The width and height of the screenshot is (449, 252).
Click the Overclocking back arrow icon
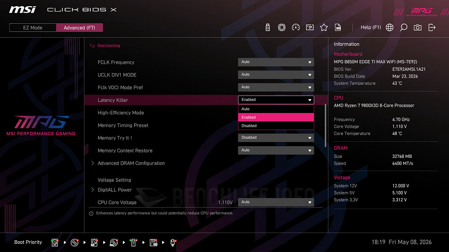coord(92,45)
